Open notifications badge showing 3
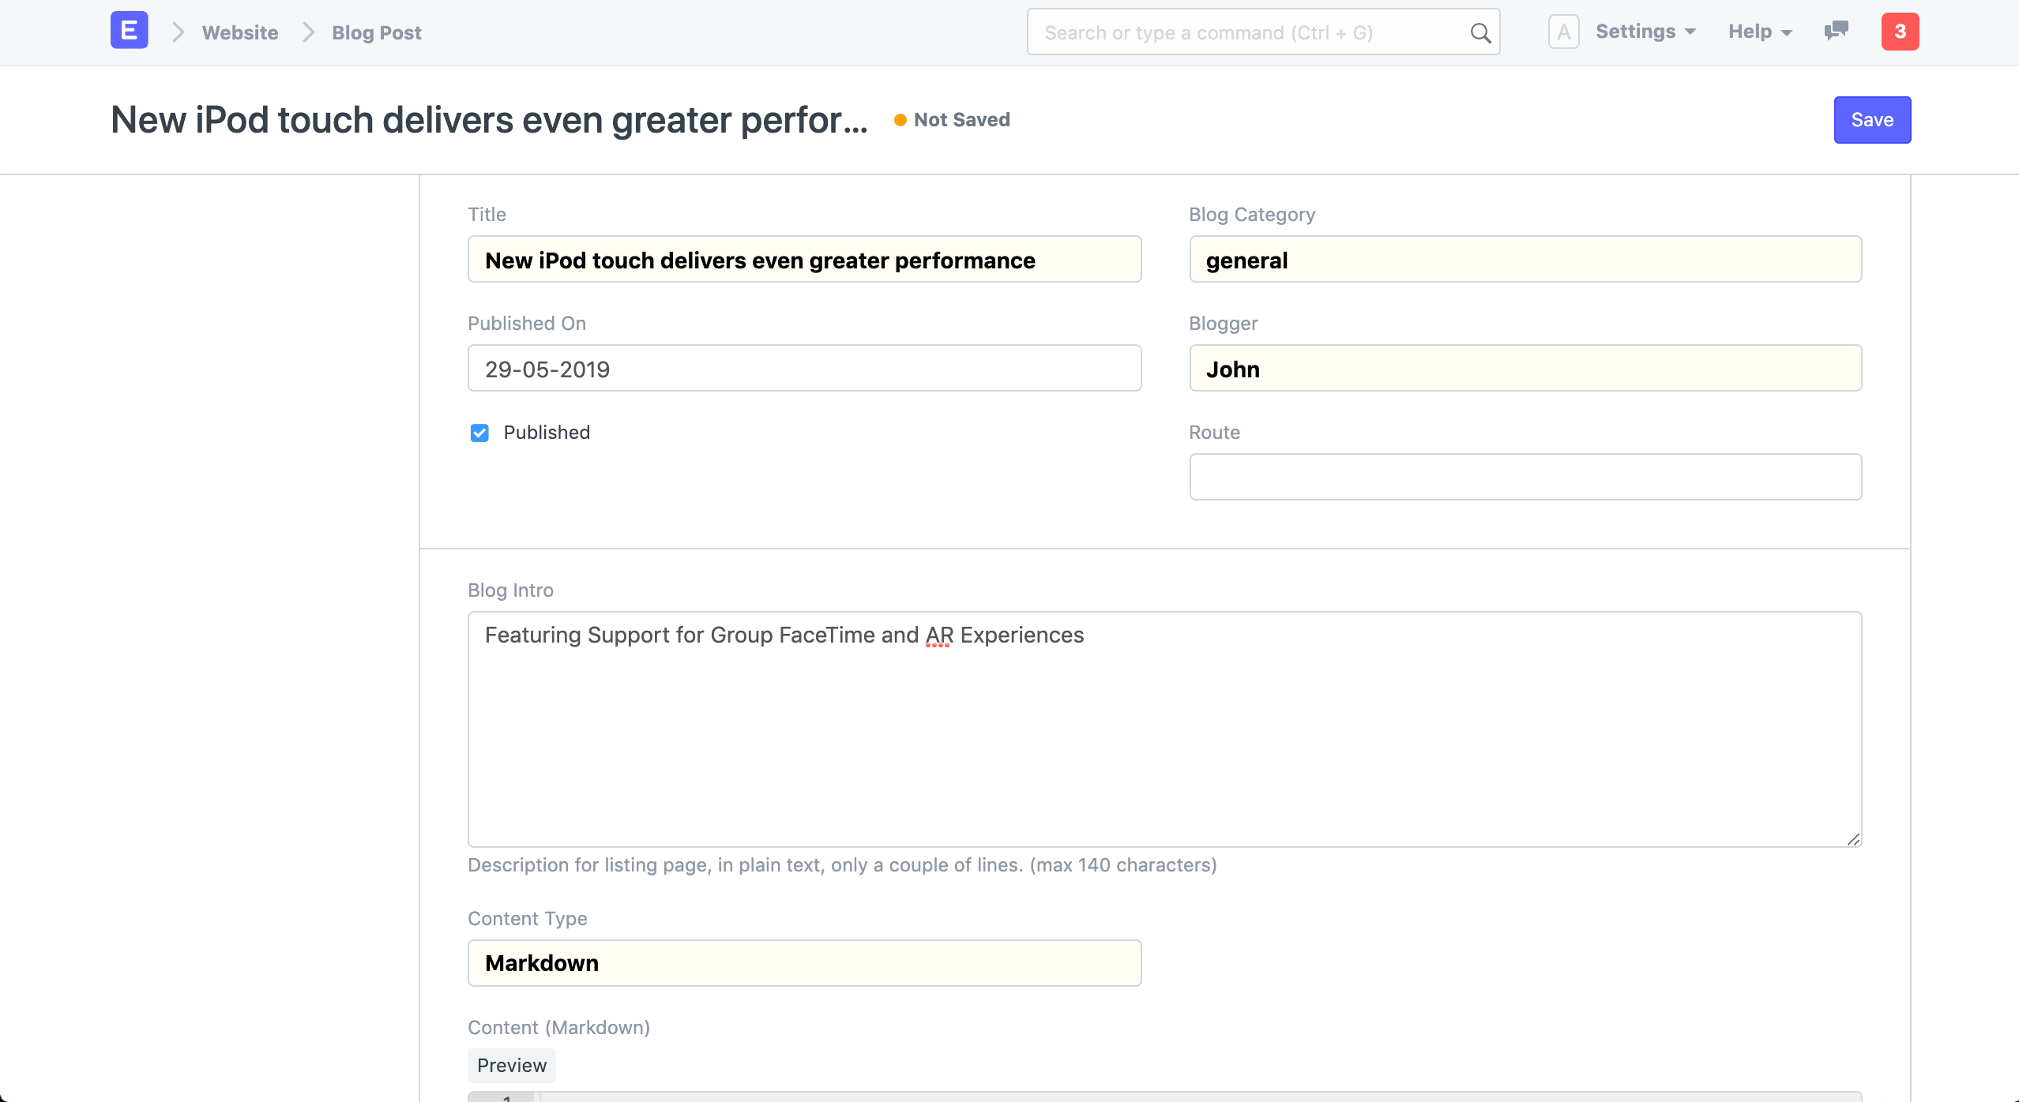This screenshot has height=1102, width=2019. coord(1900,32)
